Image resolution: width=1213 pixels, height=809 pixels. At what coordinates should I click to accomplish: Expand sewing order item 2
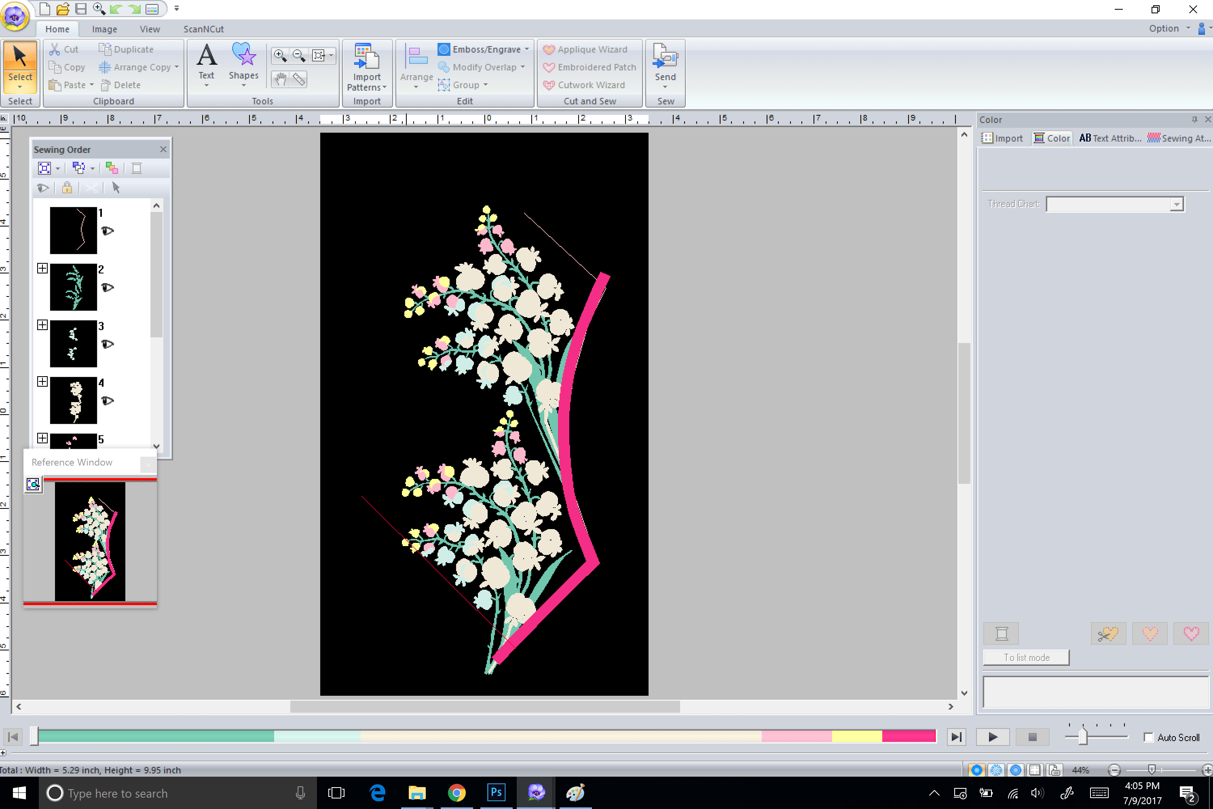pyautogui.click(x=42, y=268)
